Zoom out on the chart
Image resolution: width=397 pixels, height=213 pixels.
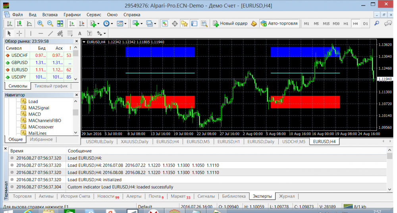pyautogui.click(x=50, y=23)
